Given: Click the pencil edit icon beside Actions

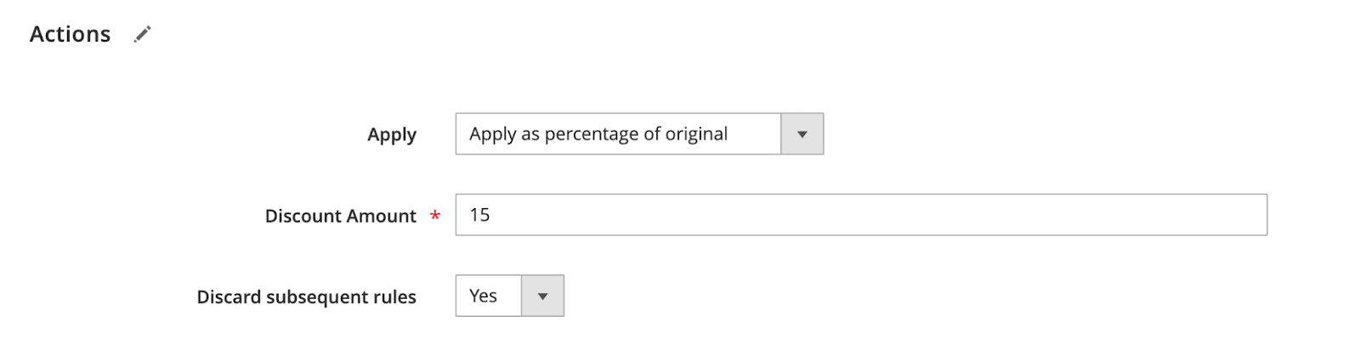Looking at the screenshot, I should pos(142,34).
